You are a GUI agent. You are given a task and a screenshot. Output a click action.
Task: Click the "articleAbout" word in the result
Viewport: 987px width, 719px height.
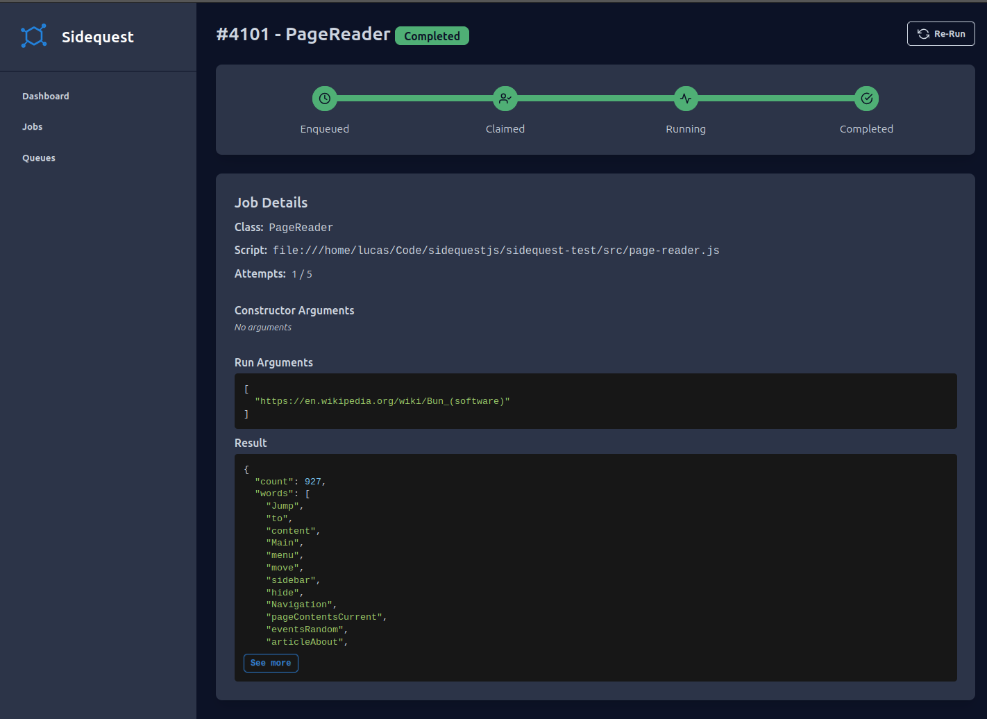click(305, 642)
